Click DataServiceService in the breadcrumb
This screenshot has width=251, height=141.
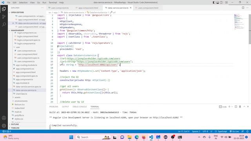(x=98, y=12)
